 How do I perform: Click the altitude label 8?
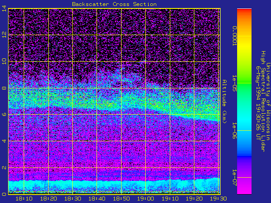click(x=4, y=88)
